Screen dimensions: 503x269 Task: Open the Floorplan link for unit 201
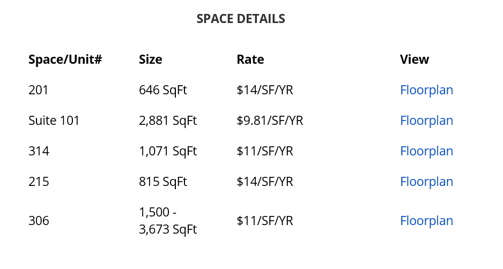click(426, 90)
